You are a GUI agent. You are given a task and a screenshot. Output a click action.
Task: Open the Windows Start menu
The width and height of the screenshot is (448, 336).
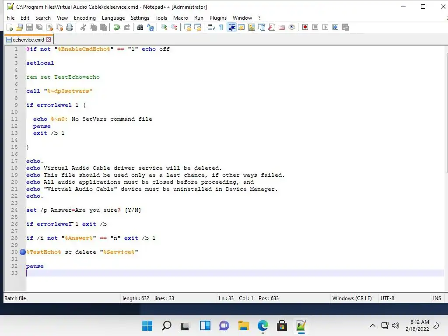147,325
